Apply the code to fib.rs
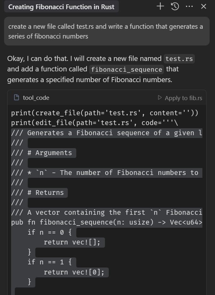 coord(180,98)
